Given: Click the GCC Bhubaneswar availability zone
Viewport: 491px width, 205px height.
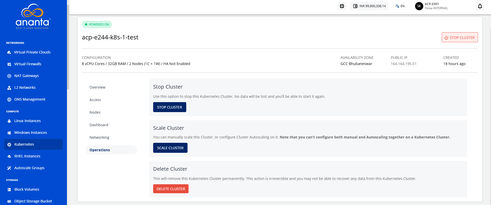Looking at the screenshot, I should coord(356,64).
